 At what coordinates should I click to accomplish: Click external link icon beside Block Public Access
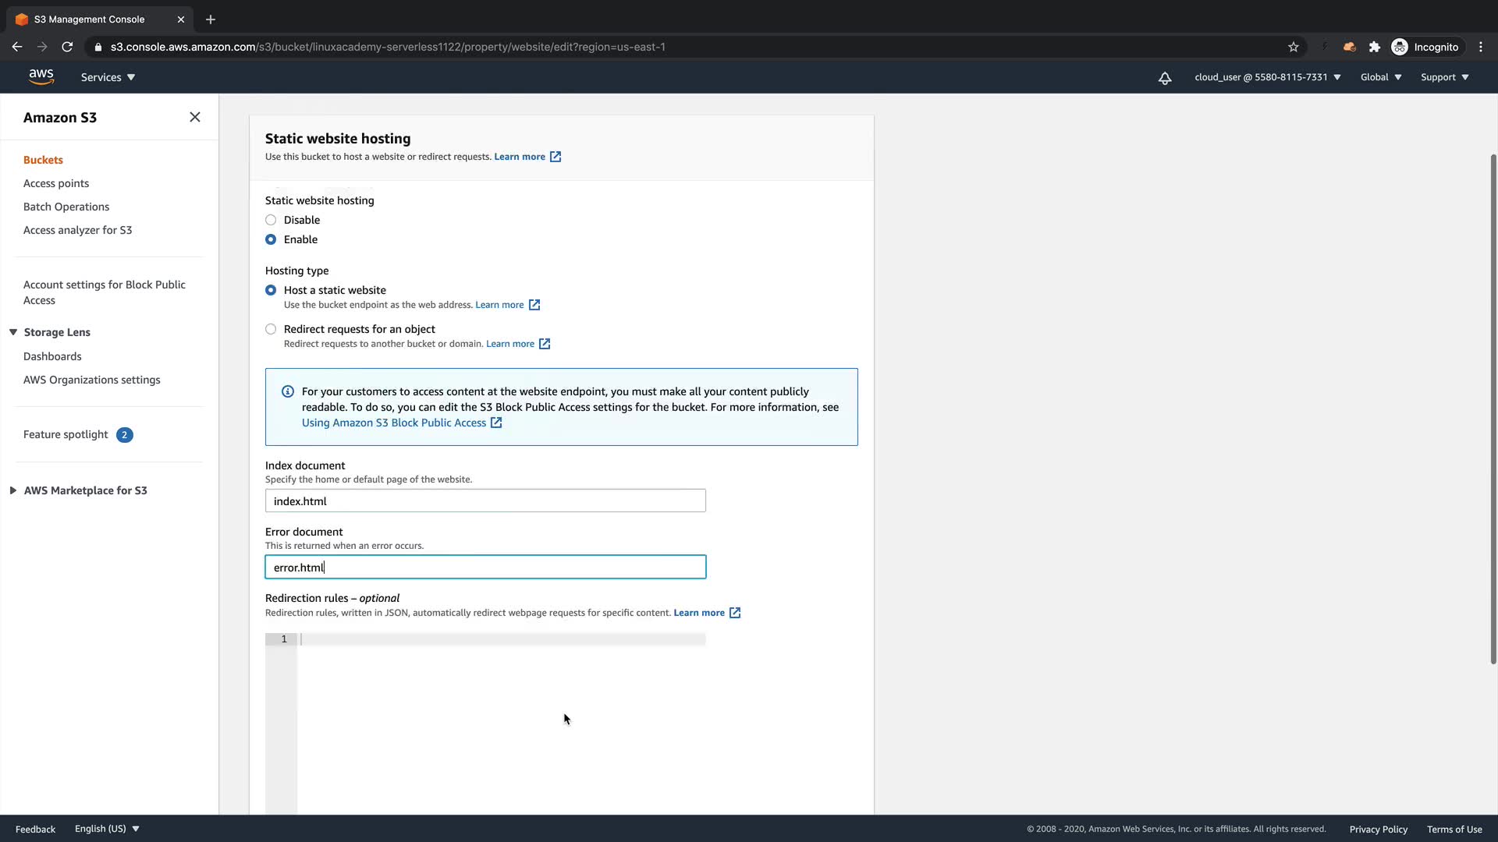pos(496,423)
